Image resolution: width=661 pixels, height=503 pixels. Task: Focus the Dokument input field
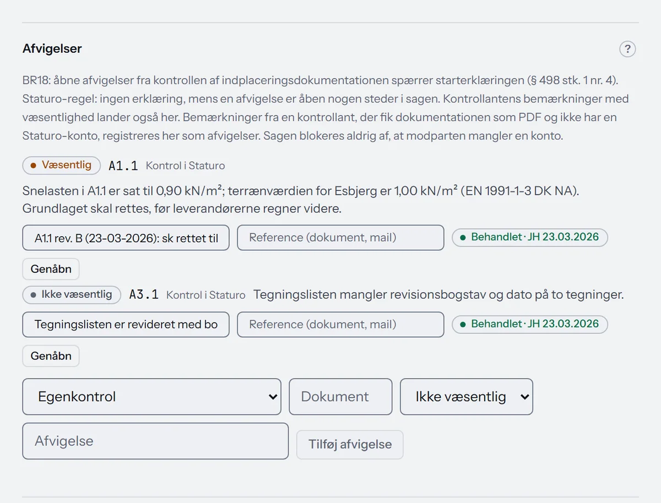point(340,397)
